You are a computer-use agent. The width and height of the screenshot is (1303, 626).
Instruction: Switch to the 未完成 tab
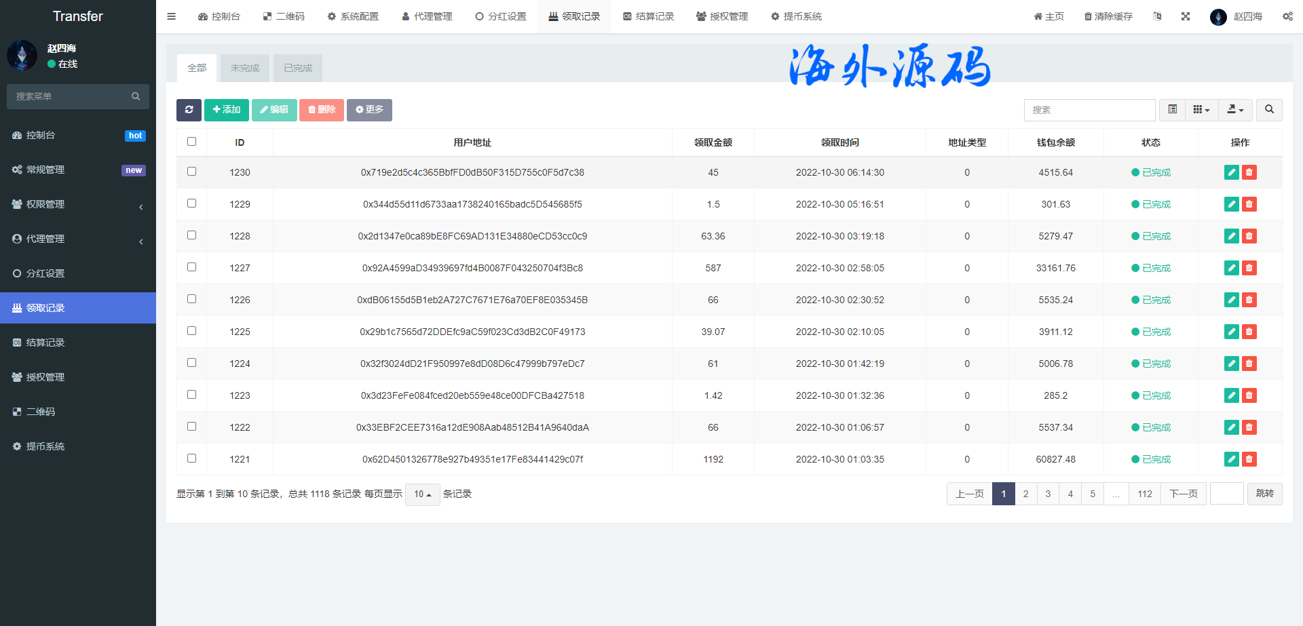pos(244,68)
